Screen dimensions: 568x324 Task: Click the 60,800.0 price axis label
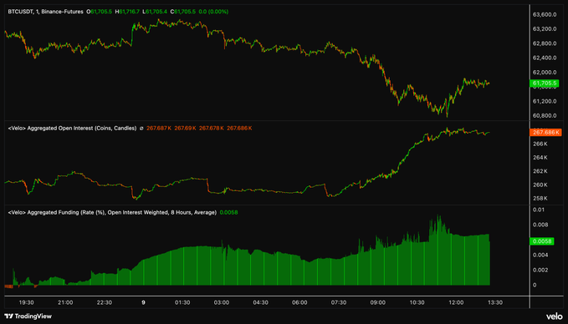pos(545,116)
